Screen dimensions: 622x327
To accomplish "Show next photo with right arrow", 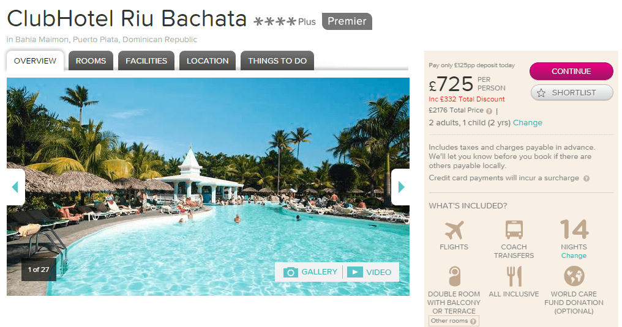I will pyautogui.click(x=400, y=187).
